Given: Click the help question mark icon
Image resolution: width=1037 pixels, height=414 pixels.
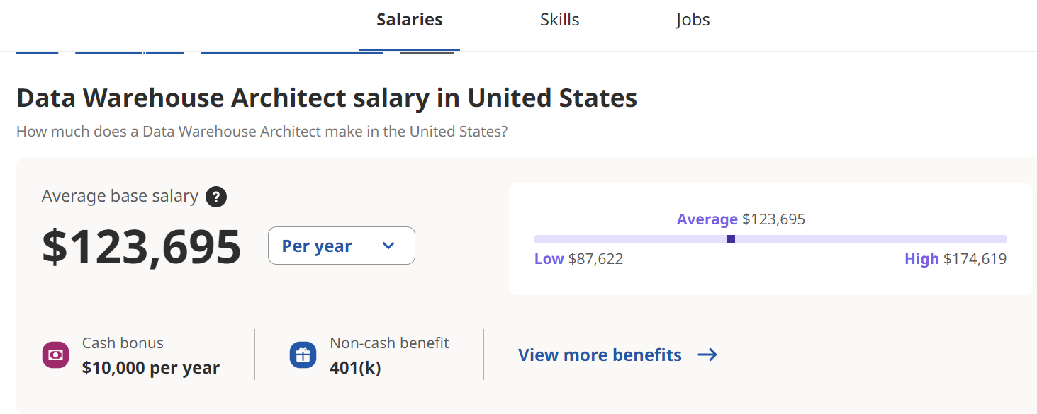Looking at the screenshot, I should [216, 197].
